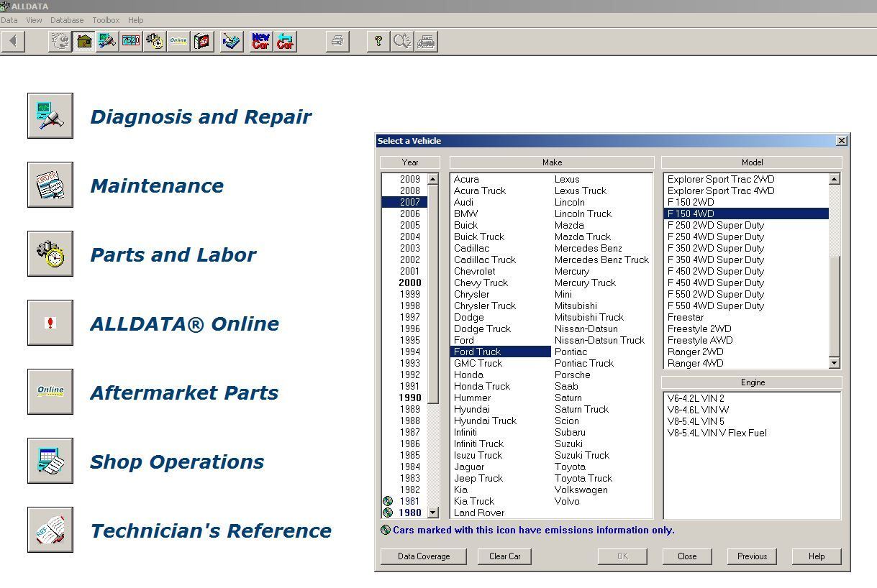Click the question mark help icon

tap(378, 42)
